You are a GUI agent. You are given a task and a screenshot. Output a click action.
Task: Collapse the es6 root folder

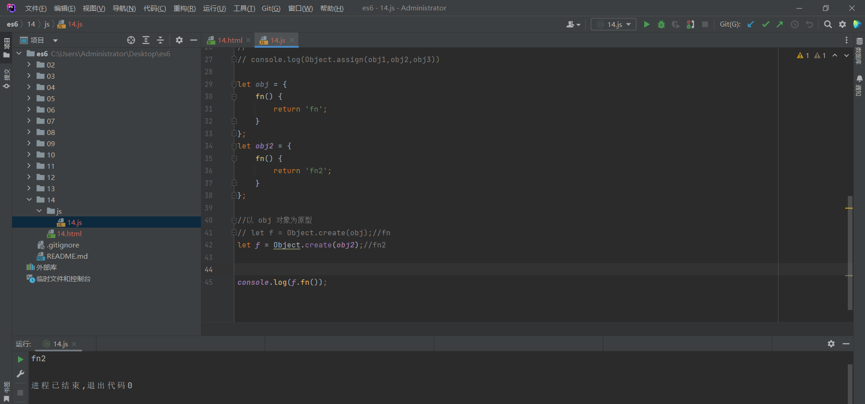(19, 54)
